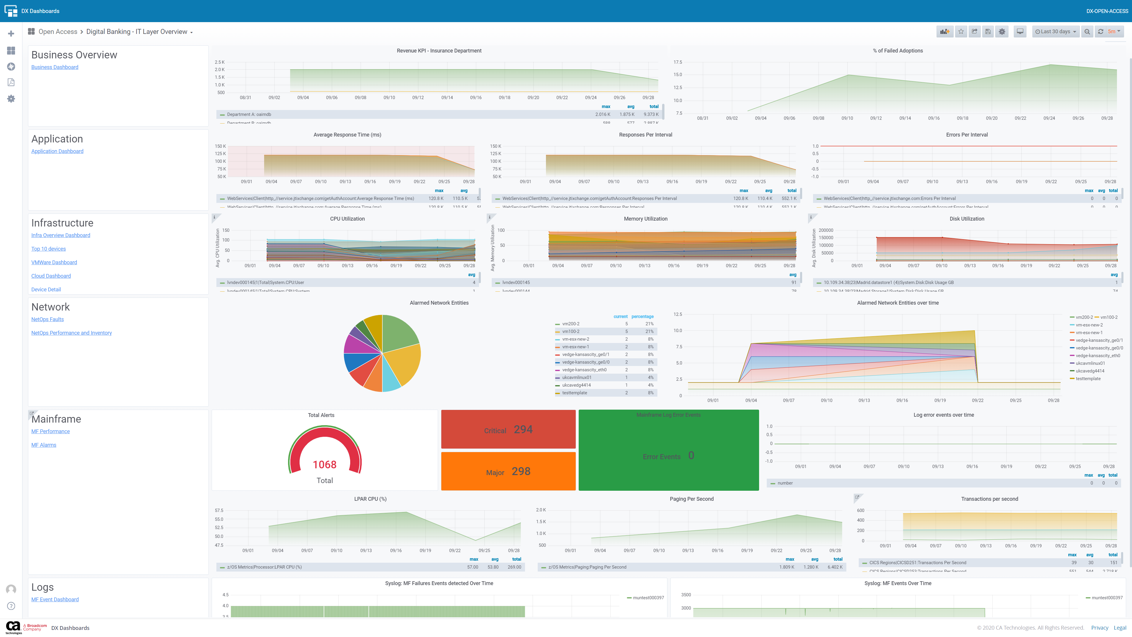Cycle view mode using monitor icon
Screen dimensions: 1132x637
(1020, 32)
